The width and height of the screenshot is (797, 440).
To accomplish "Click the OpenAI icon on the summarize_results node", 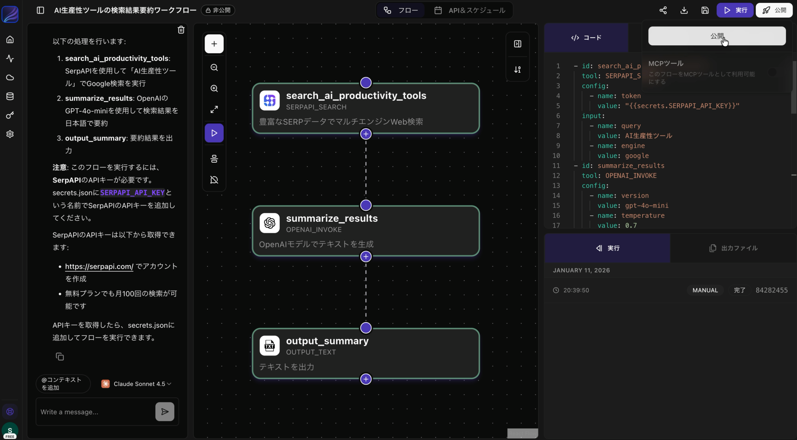I will (270, 223).
